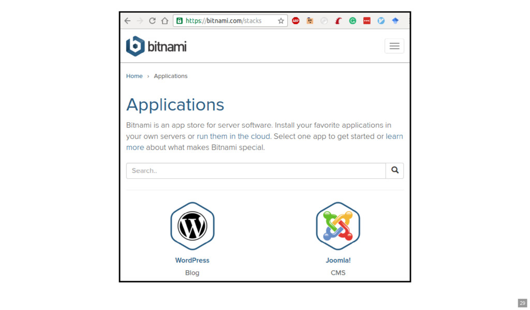The image size is (530, 310).
Task: Click the magnifying glass search button
Action: 395,171
